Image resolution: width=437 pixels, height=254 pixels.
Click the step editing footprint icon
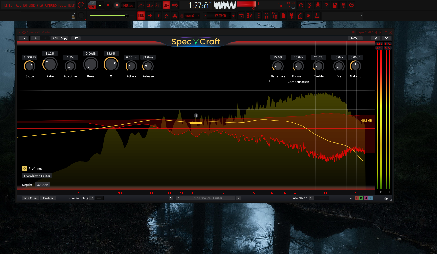[158, 16]
